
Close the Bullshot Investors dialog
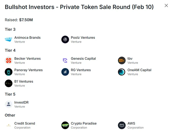point(166,6)
